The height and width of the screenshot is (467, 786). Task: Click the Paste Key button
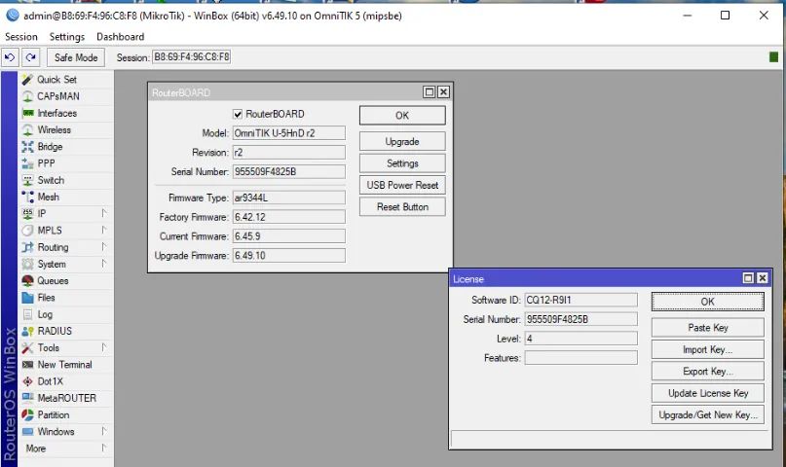pyautogui.click(x=708, y=327)
